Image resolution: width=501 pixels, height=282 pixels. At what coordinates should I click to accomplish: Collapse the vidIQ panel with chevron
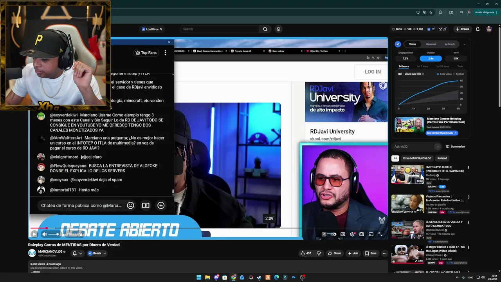tap(464, 44)
